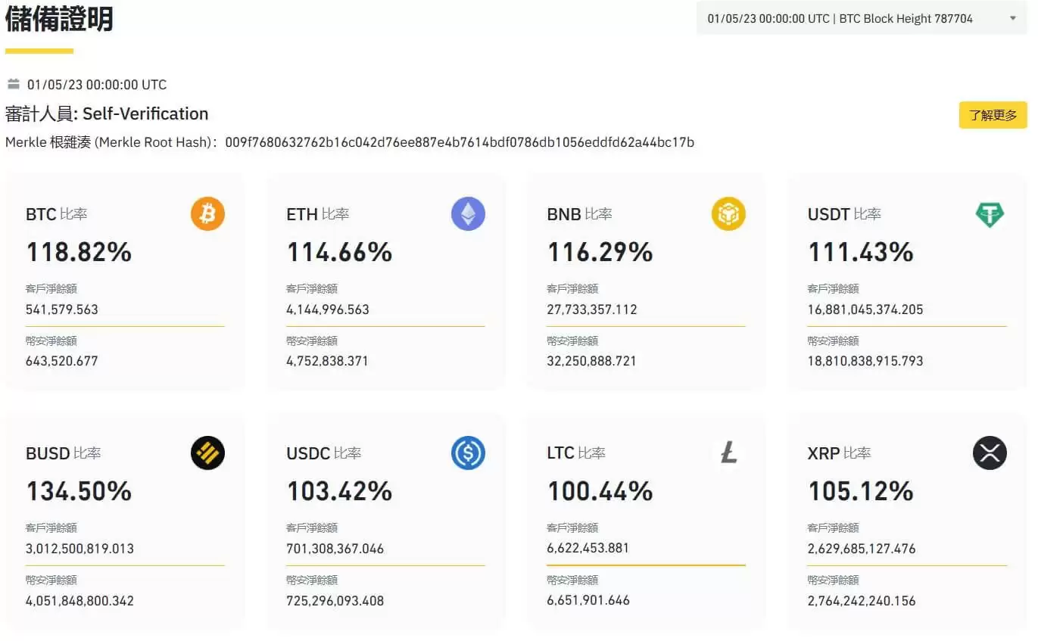The height and width of the screenshot is (641, 1038).
Task: Click the black XRP icon
Action: click(x=989, y=453)
